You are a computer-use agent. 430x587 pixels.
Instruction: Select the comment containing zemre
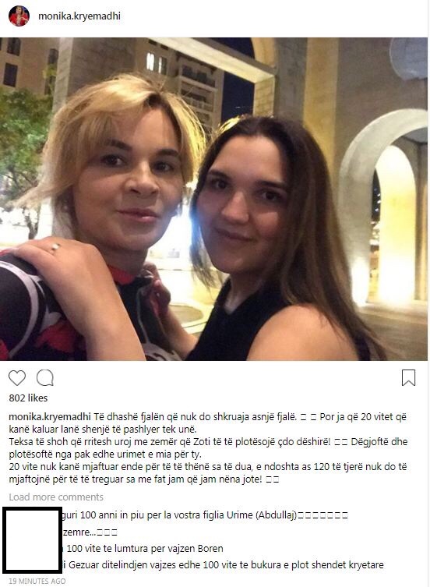[90, 532]
